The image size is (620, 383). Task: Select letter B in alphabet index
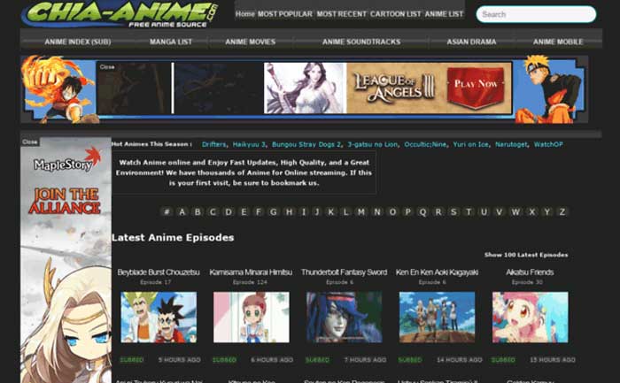coord(198,211)
